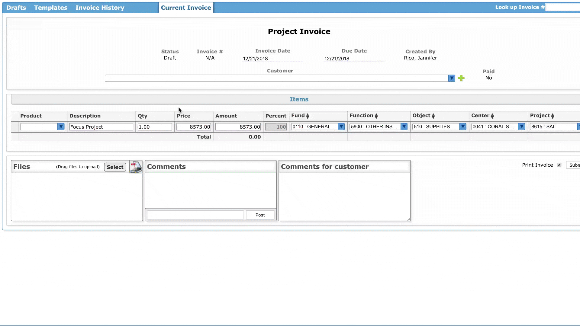Sort the items table by Project arrows

coord(553,116)
